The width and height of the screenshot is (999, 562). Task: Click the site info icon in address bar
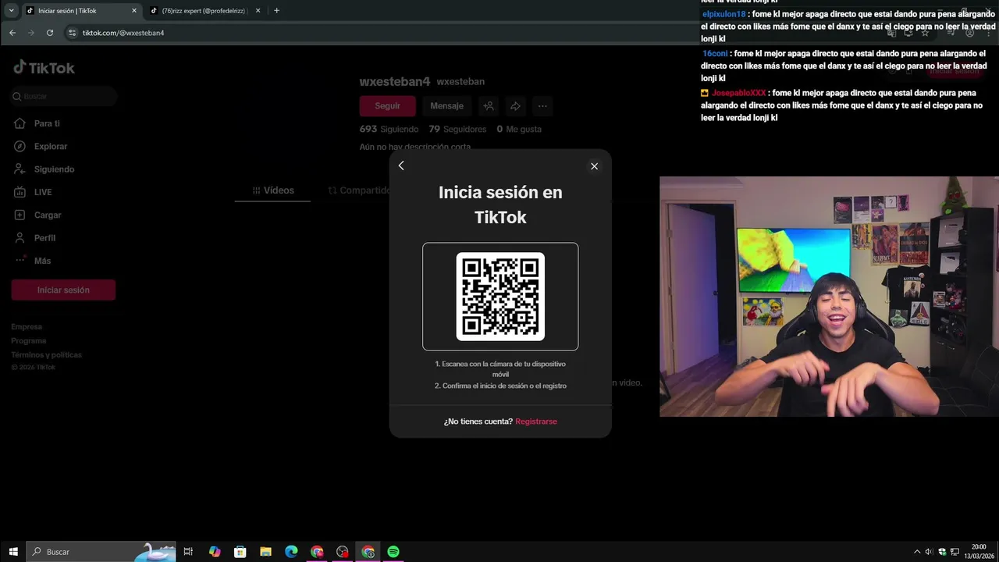point(72,33)
